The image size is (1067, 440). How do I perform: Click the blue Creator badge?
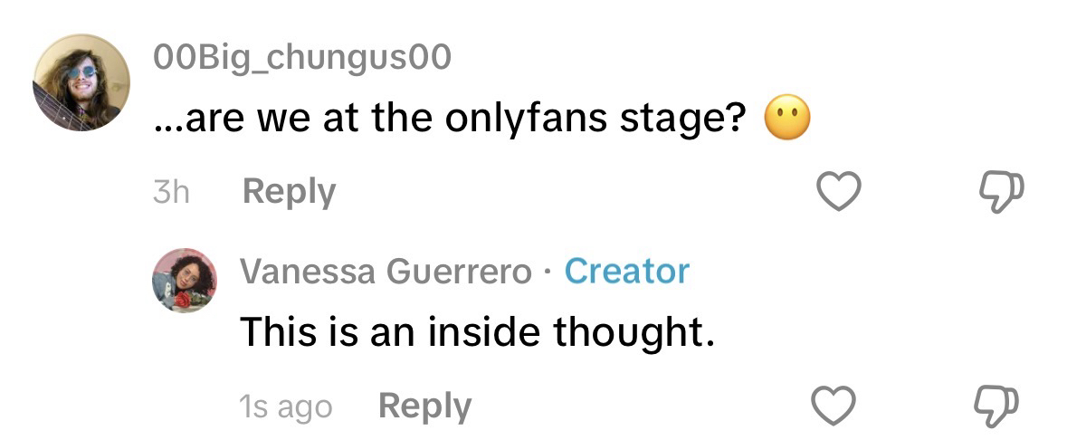pyautogui.click(x=626, y=271)
